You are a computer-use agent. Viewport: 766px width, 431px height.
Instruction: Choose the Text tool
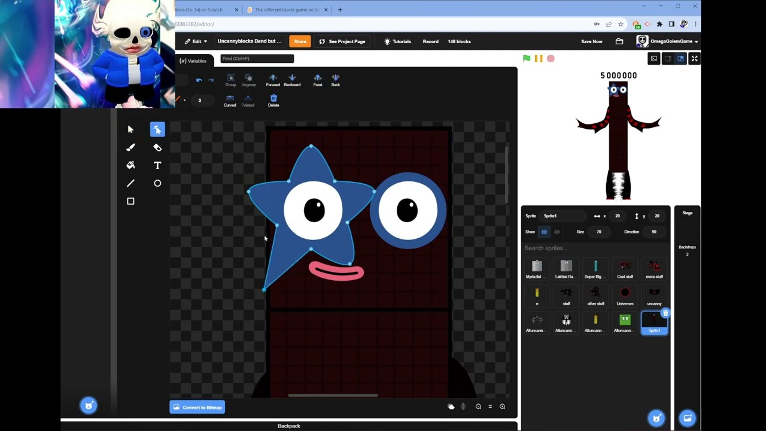click(x=157, y=165)
